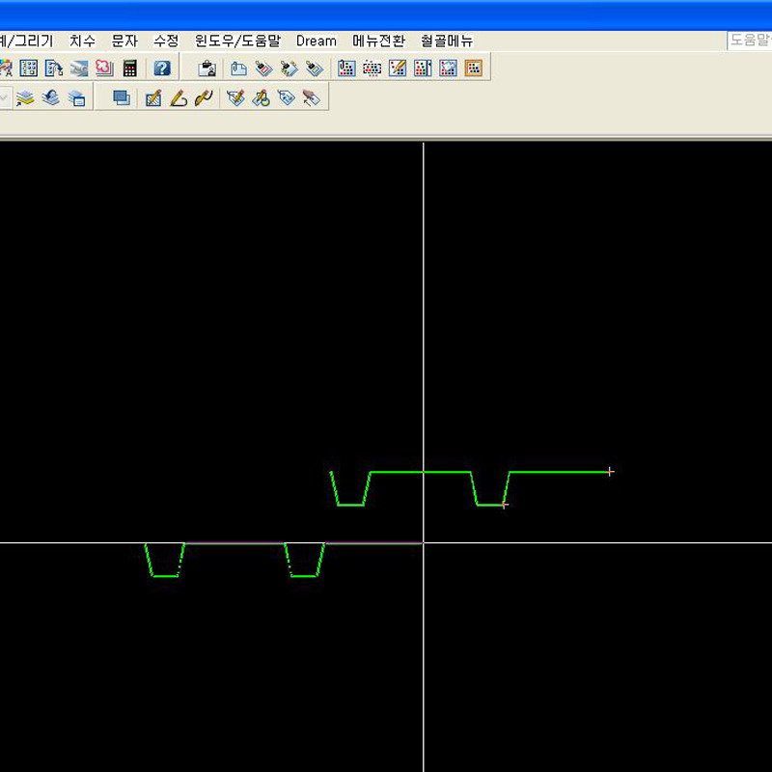
Task: Click the clipboard paste icon
Action: (207, 69)
